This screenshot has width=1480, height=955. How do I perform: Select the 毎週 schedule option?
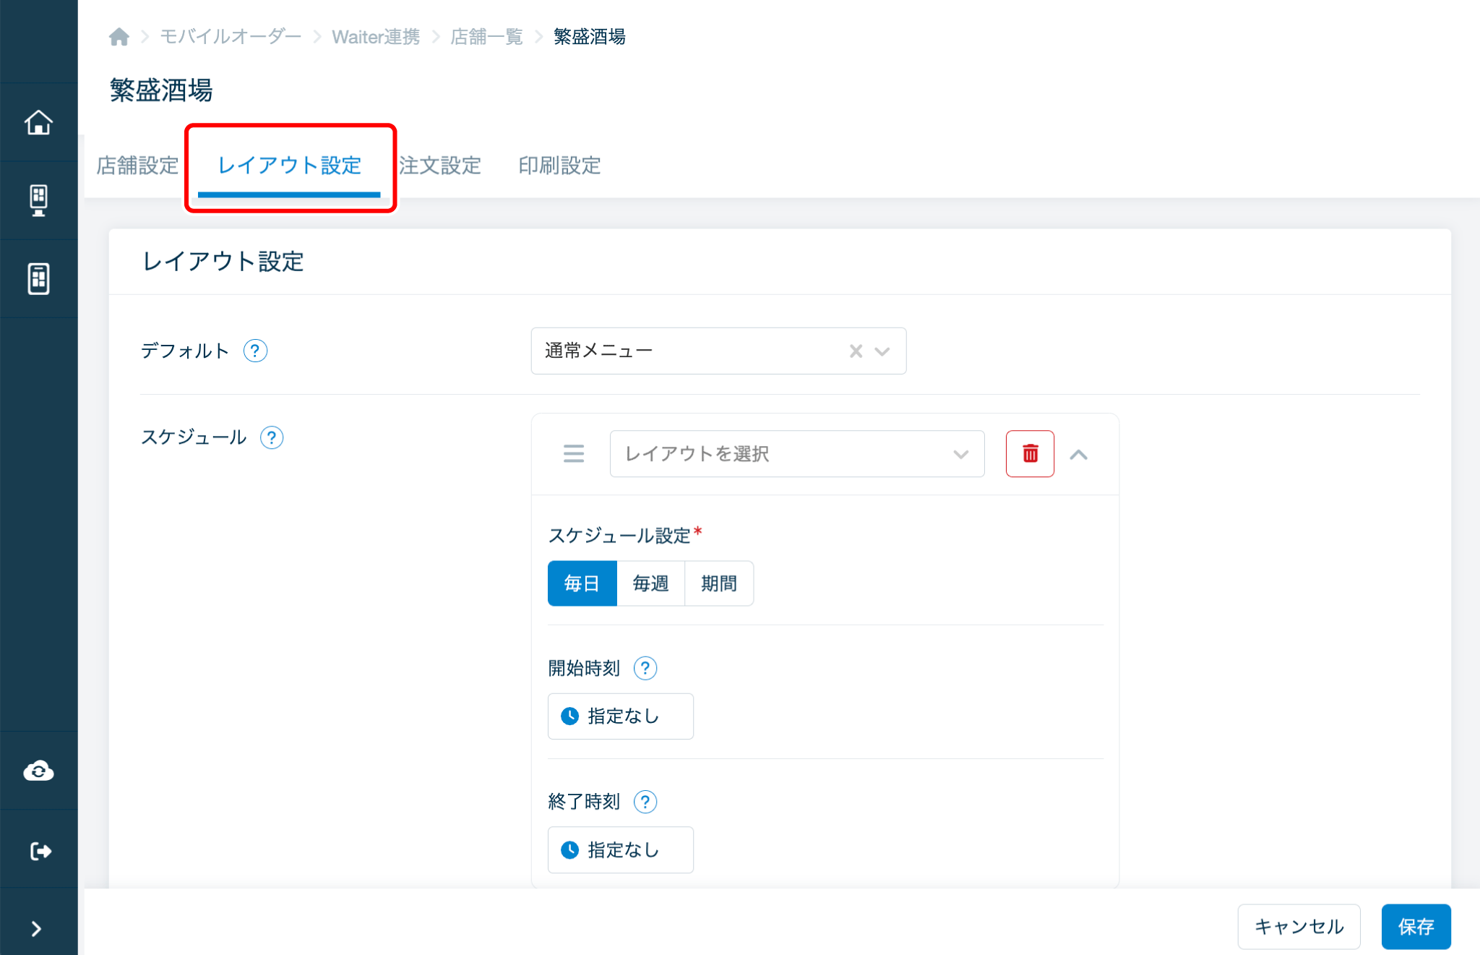coord(650,583)
